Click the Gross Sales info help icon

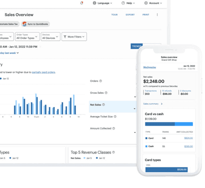click(x=106, y=93)
